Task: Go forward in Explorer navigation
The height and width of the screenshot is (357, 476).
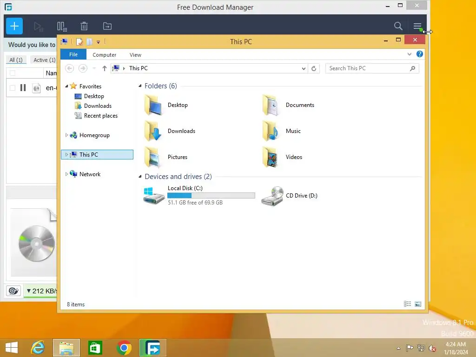Action: coord(83,68)
